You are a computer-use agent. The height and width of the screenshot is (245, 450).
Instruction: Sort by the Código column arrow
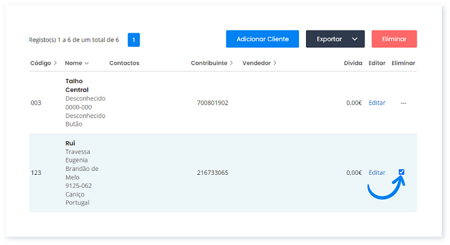[55, 63]
